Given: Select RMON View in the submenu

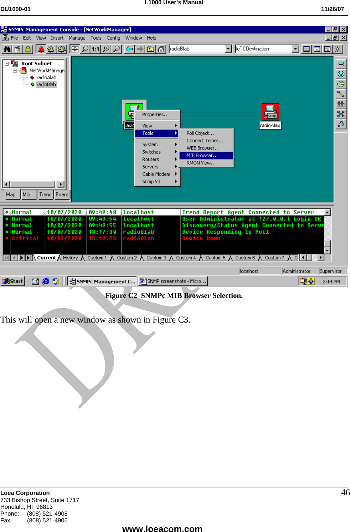Looking at the screenshot, I should click(201, 163).
